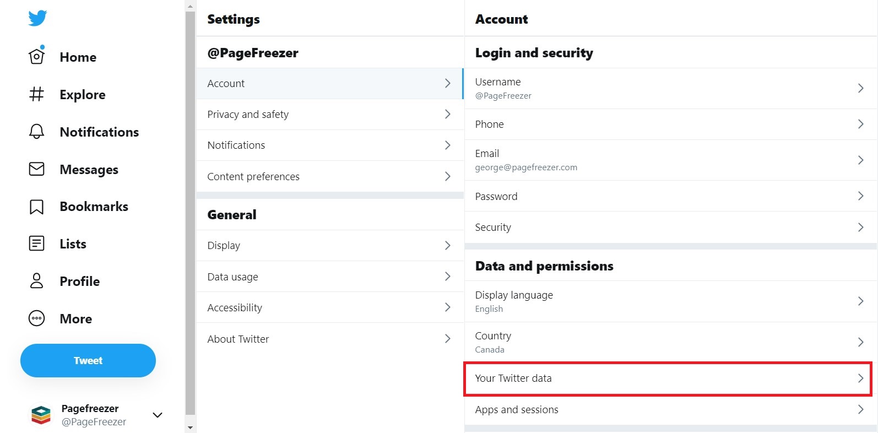
Task: Open Home via the house icon
Action: pyautogui.click(x=36, y=56)
